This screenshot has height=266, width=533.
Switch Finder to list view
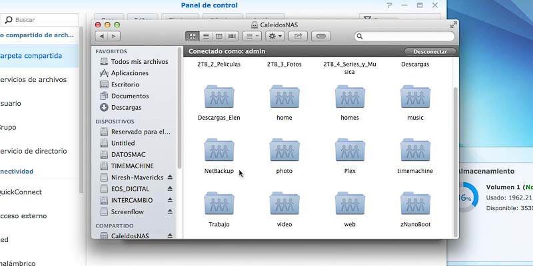[206, 37]
